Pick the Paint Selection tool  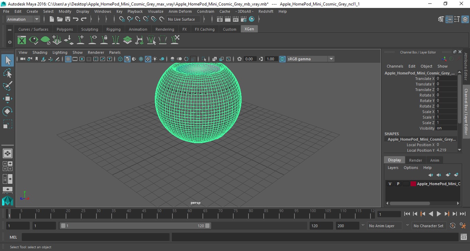(x=8, y=86)
